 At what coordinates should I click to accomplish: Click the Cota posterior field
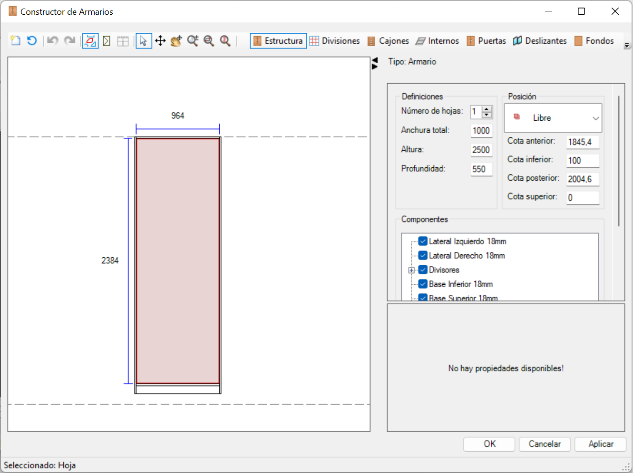583,179
